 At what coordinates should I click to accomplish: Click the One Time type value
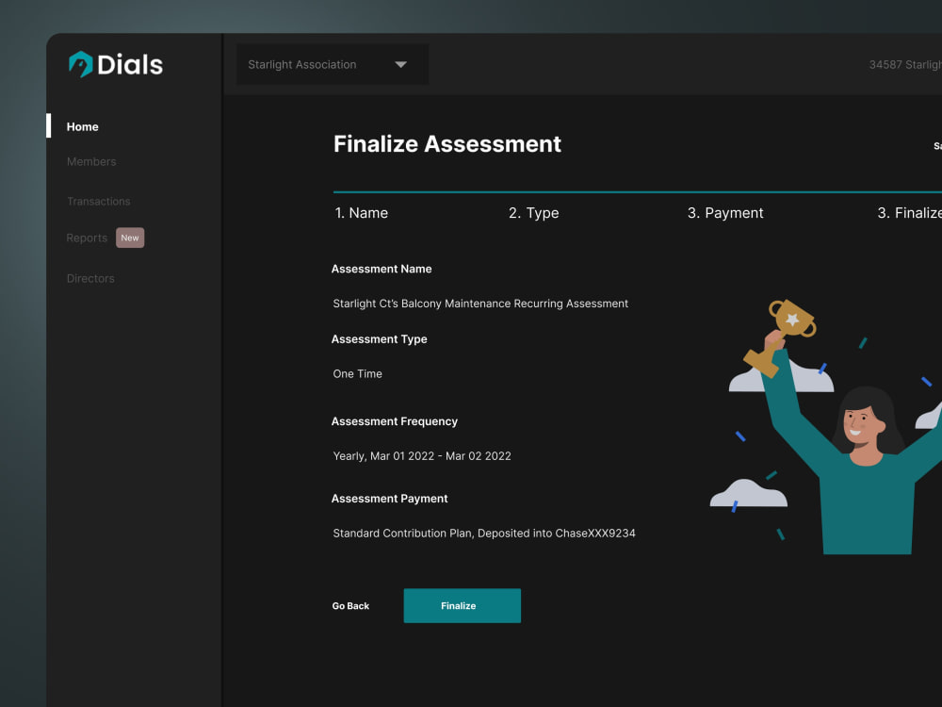pos(357,374)
